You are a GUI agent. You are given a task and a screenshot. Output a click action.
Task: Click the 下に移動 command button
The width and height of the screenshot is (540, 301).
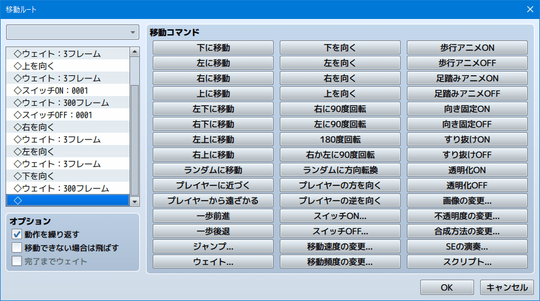click(x=213, y=48)
